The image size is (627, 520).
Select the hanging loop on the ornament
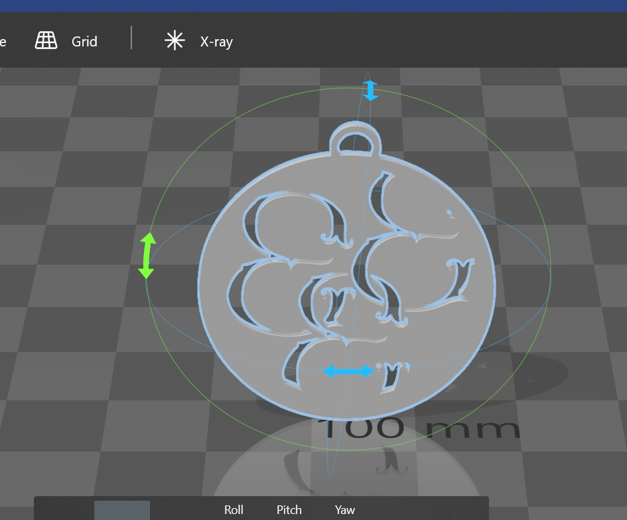(355, 139)
